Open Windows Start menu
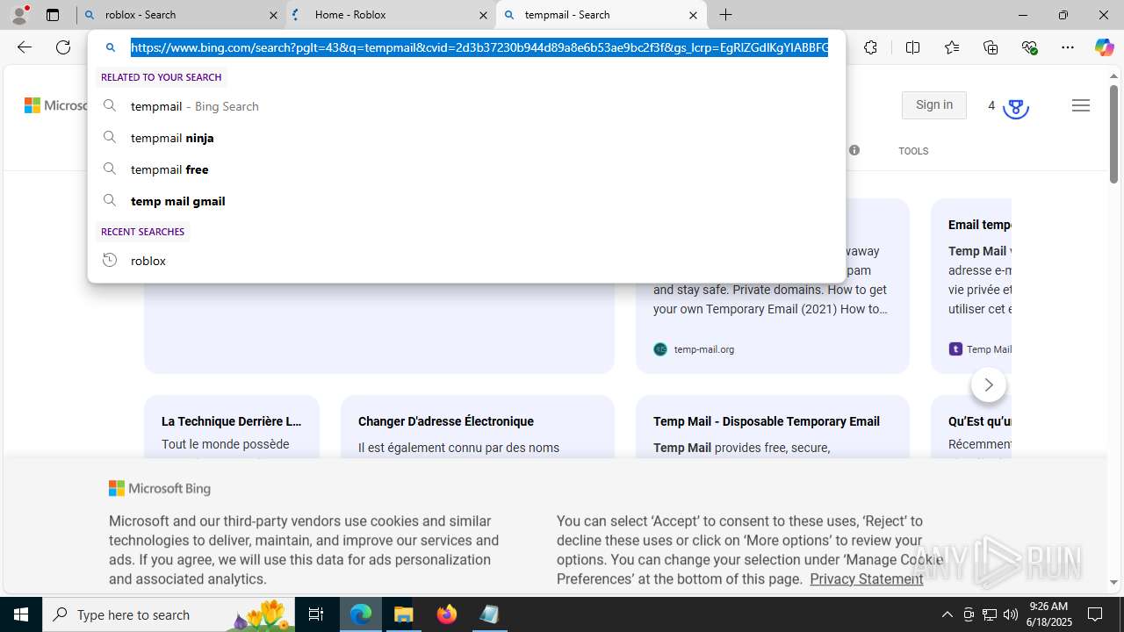This screenshot has width=1124, height=632. coord(21,614)
